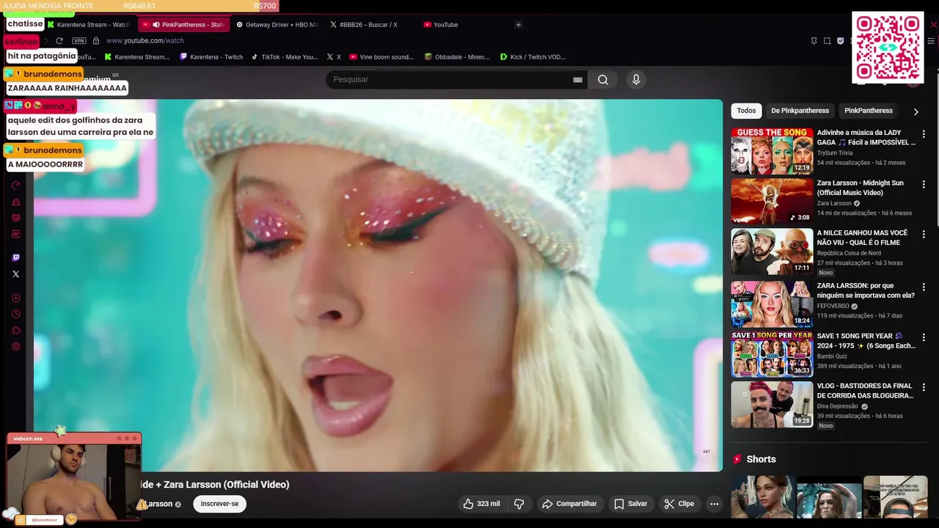Open the sidebar history clock icon

coord(16,315)
